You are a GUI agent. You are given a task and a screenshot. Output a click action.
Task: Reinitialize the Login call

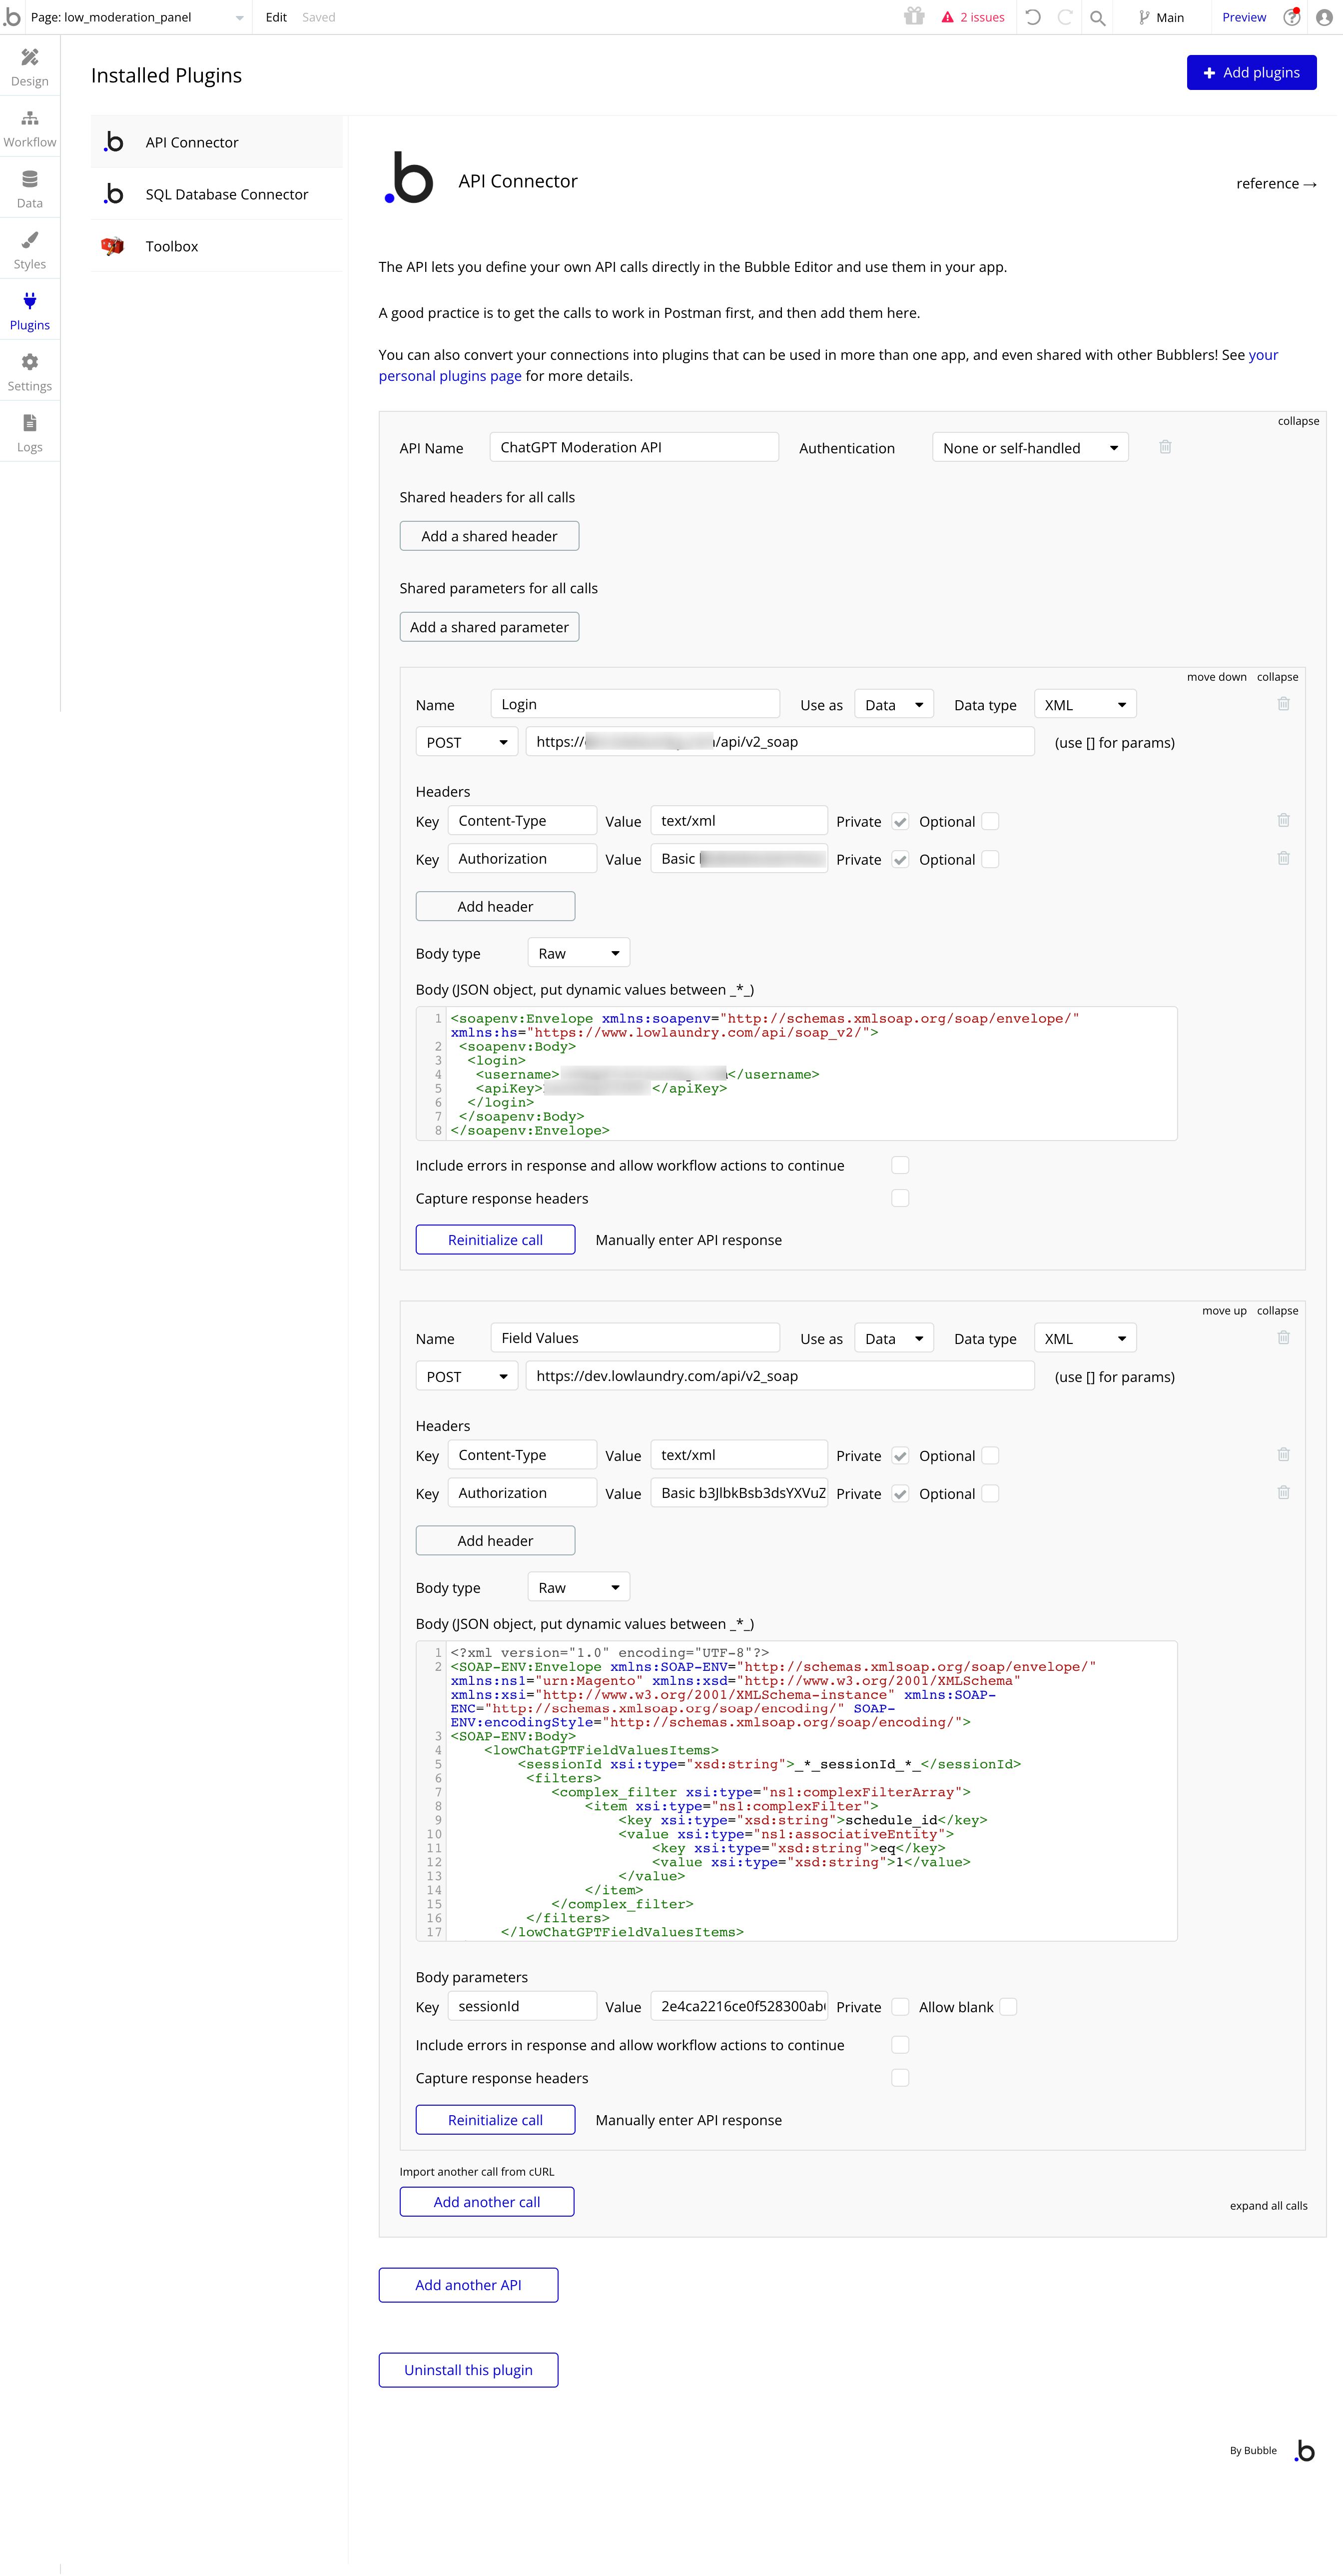click(495, 1240)
